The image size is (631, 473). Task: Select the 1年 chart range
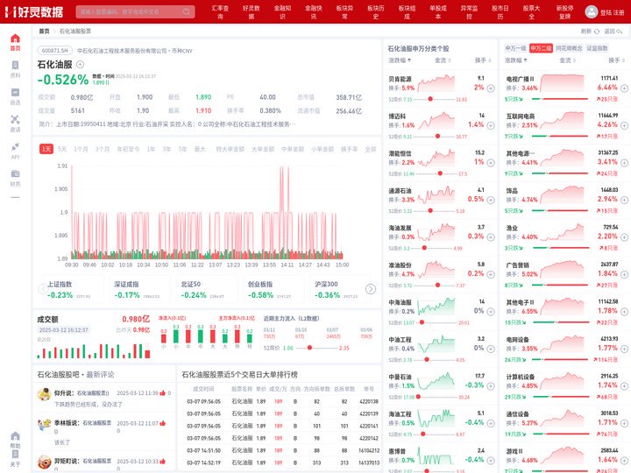151,149
